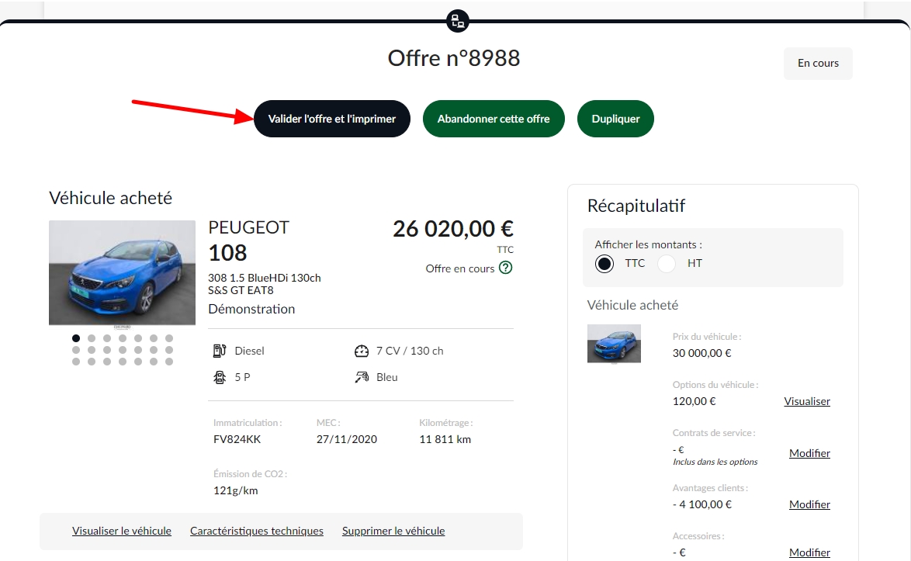Click the En cours status badge

pos(818,64)
